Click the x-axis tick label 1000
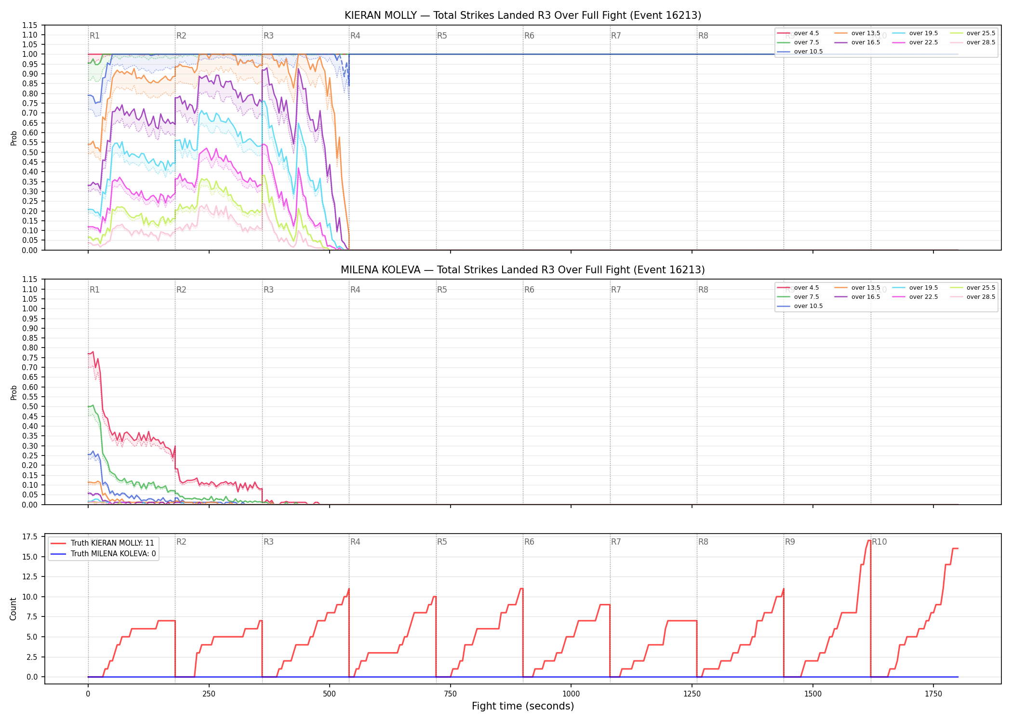Viewport: 1012px width, 723px height. [x=571, y=694]
